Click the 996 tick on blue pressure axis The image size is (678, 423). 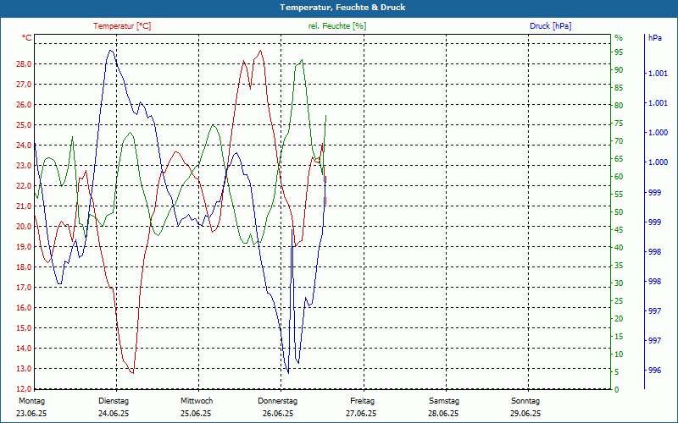[x=654, y=371]
